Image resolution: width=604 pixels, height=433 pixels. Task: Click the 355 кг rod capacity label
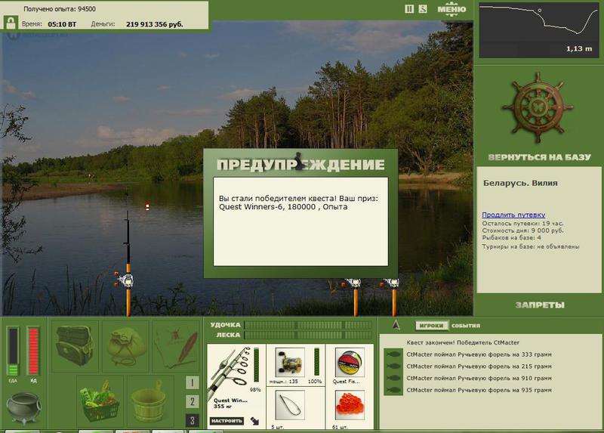(223, 407)
